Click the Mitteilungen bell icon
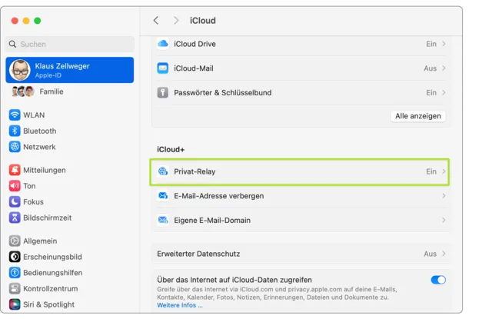Screen dimensions: 492x319 coord(15,170)
